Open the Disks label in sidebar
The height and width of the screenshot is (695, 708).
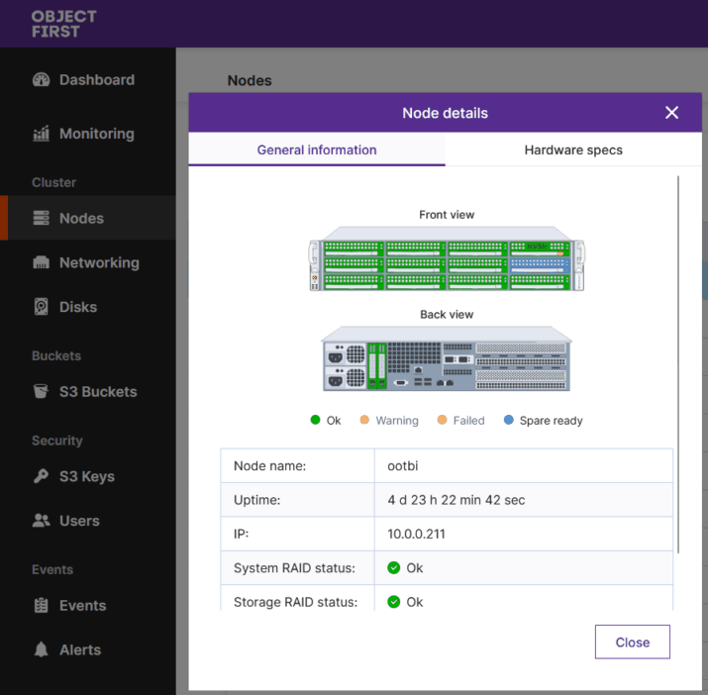point(78,307)
